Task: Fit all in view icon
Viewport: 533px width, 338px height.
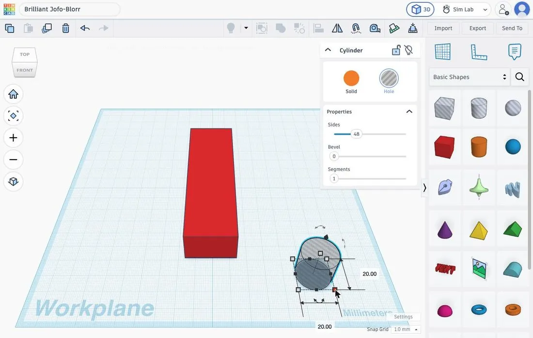Action: [13, 116]
